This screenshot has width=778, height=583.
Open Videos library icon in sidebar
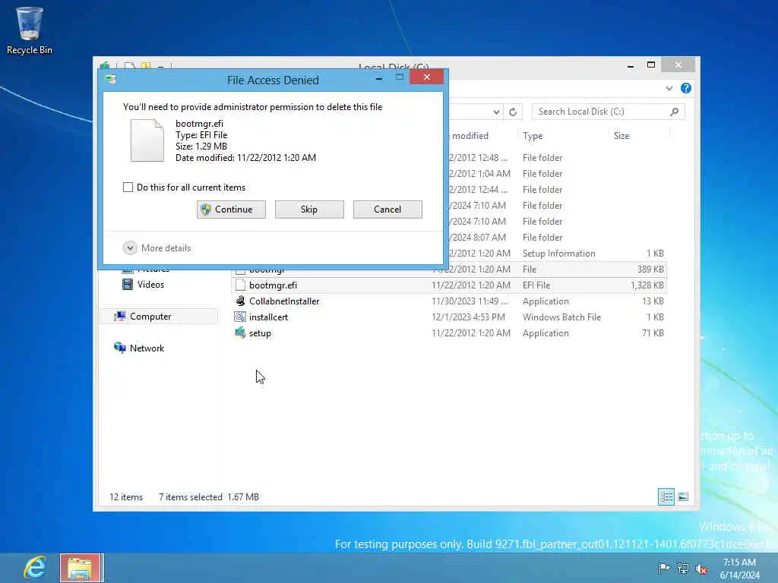tap(128, 284)
